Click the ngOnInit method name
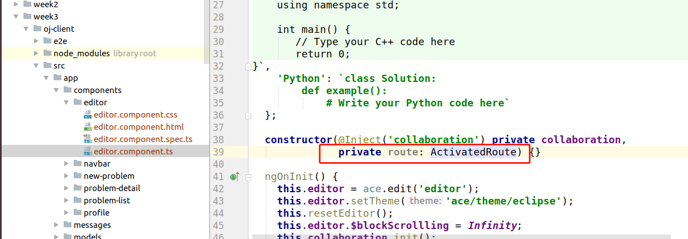 [289, 177]
